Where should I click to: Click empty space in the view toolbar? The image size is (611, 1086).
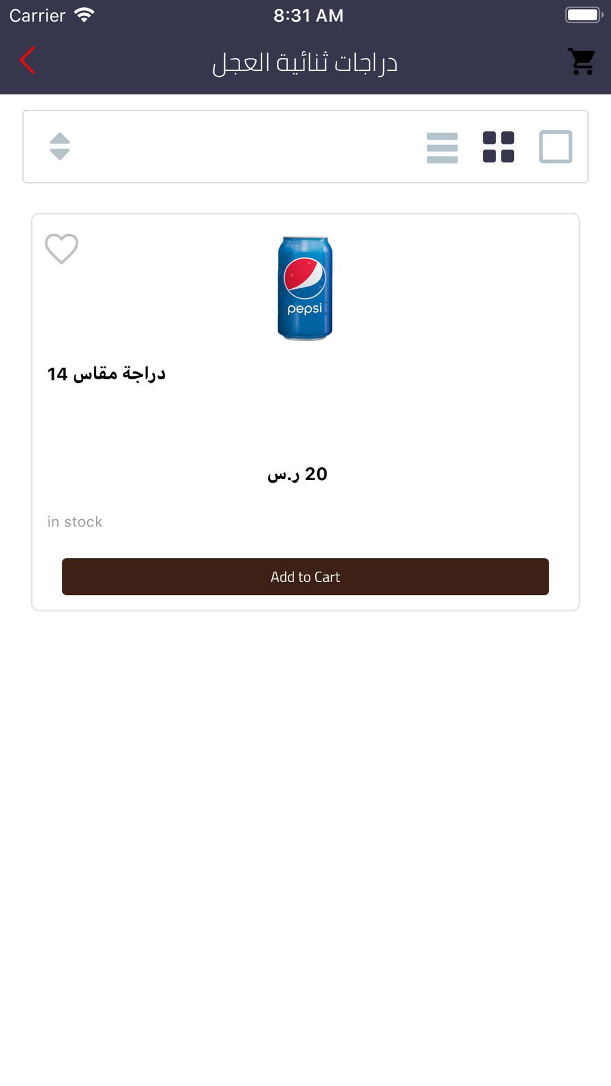coord(244,147)
